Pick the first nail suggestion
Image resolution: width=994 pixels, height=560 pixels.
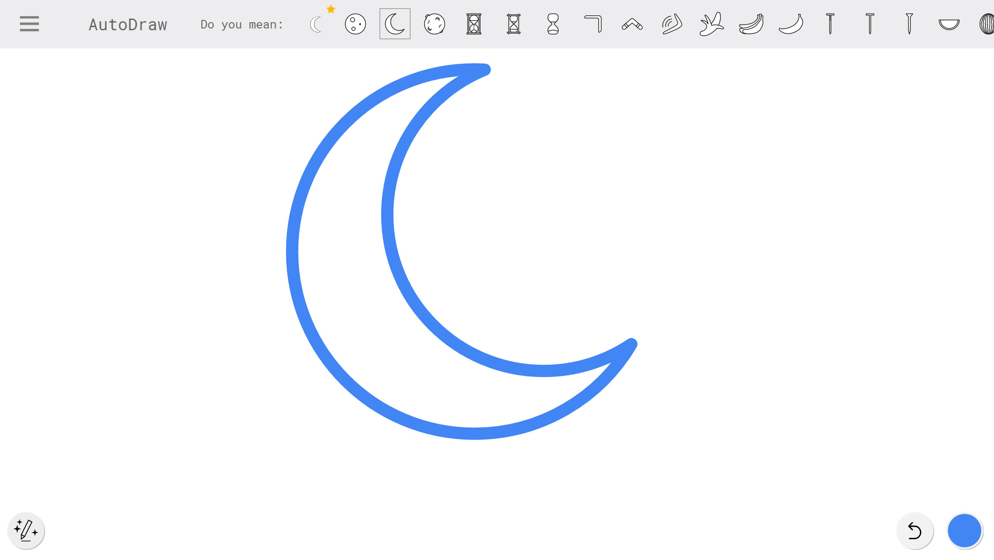[830, 24]
